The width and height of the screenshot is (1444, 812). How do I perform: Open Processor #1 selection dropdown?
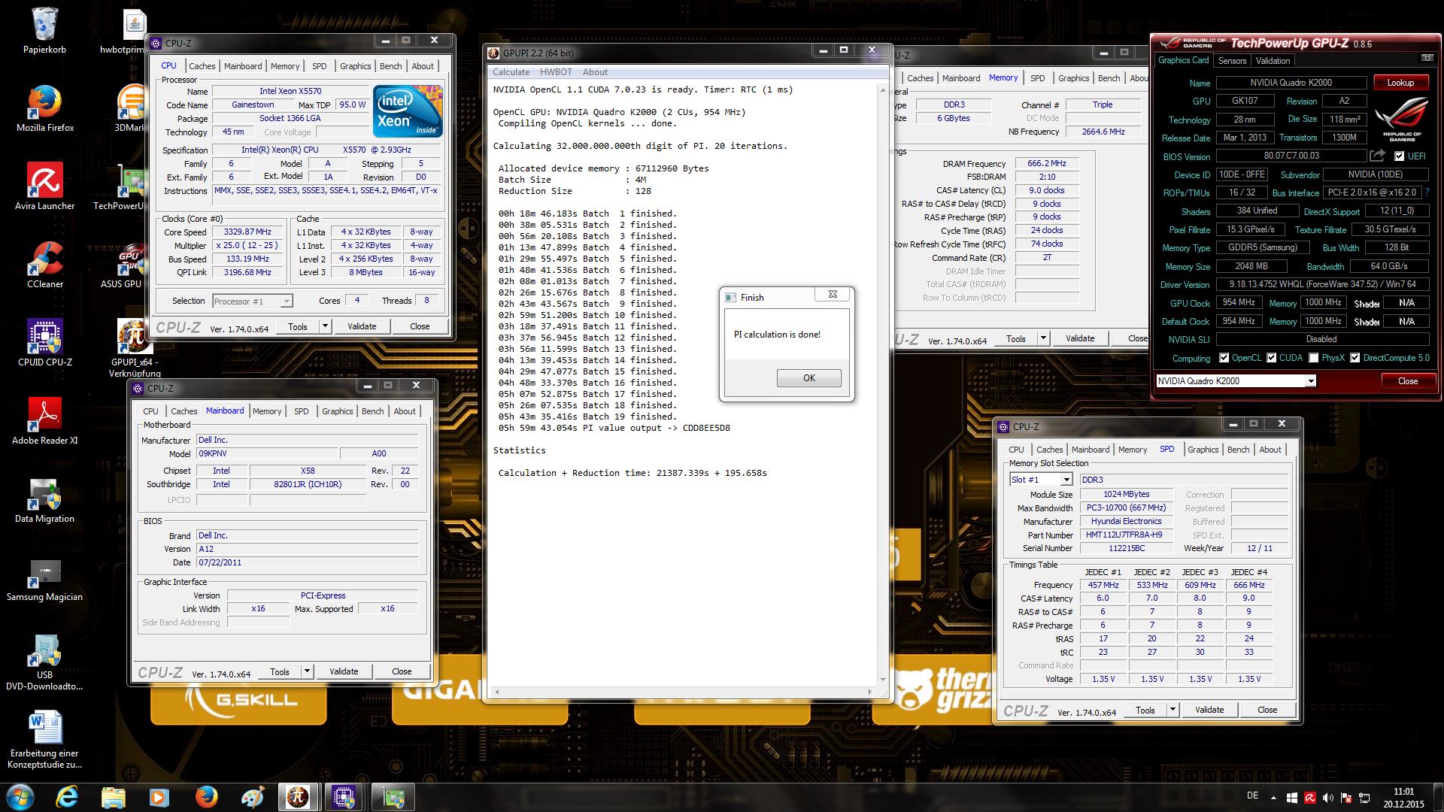(x=286, y=301)
